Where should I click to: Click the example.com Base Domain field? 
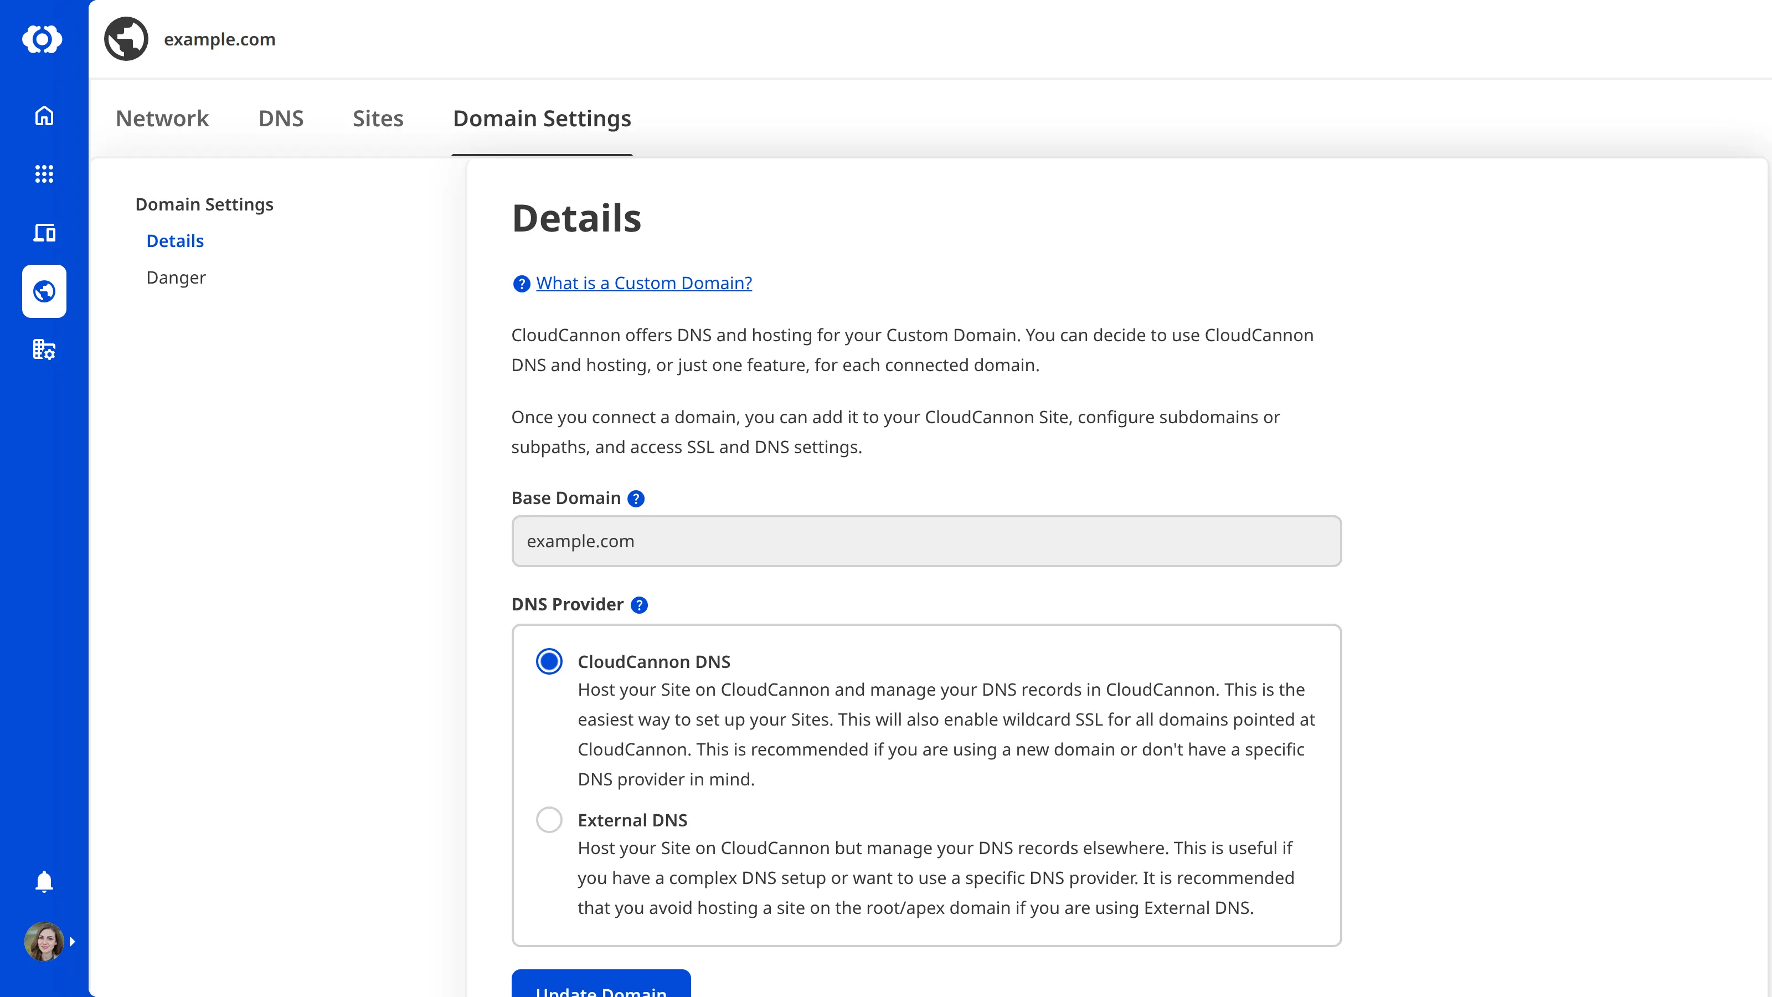point(925,541)
